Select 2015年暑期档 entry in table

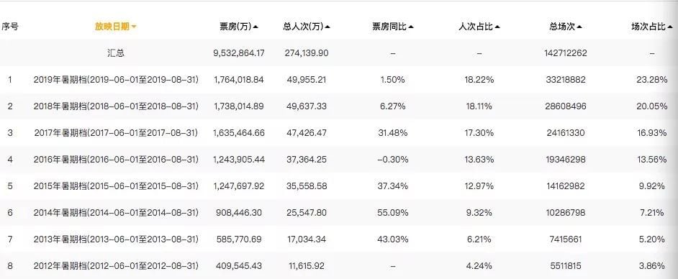click(116, 186)
